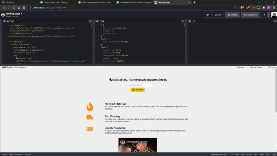Open pen Settings

[233, 15]
